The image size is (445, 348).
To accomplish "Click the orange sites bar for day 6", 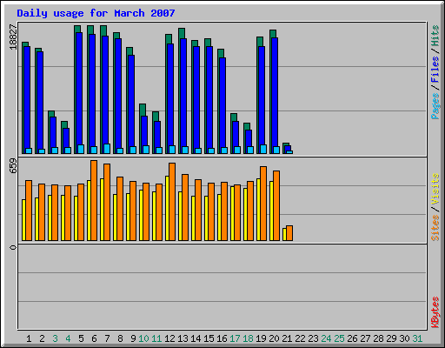I will pyautogui.click(x=94, y=200).
